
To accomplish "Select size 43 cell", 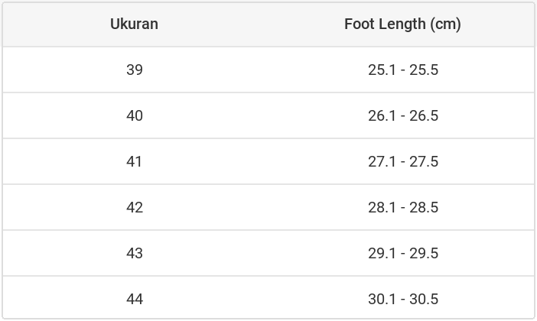I will 134,253.
